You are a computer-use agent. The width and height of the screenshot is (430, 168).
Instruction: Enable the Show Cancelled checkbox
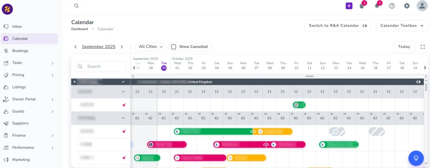click(173, 47)
